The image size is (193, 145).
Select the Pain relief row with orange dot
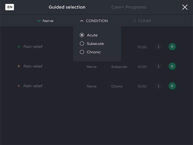tap(96, 66)
